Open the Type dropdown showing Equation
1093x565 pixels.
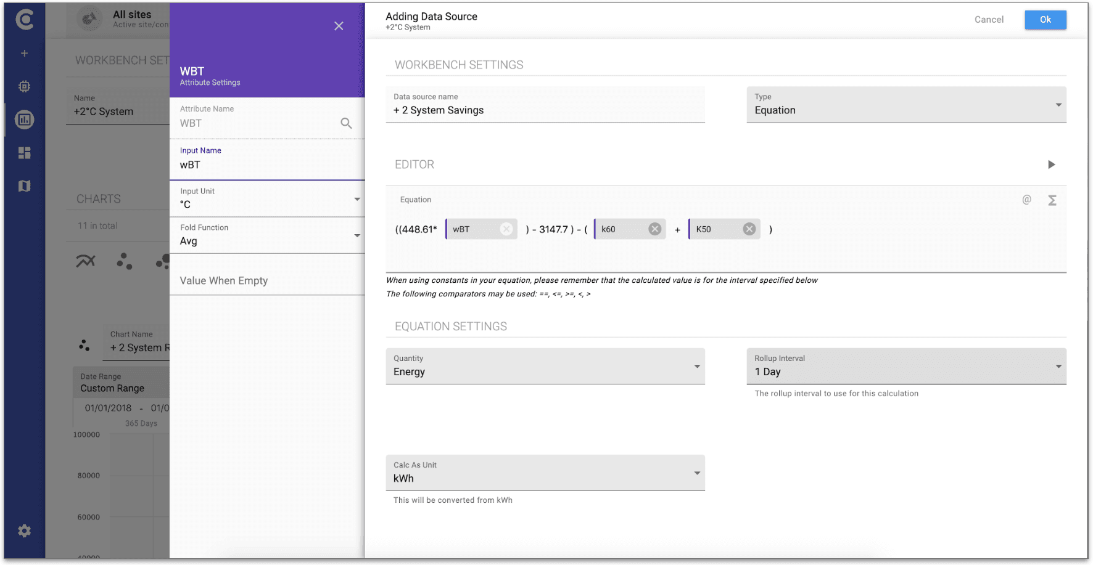point(1058,105)
